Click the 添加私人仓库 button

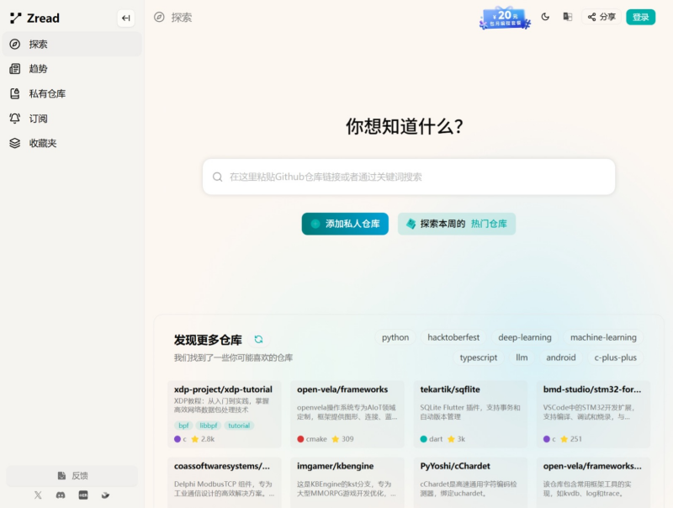[x=345, y=224]
